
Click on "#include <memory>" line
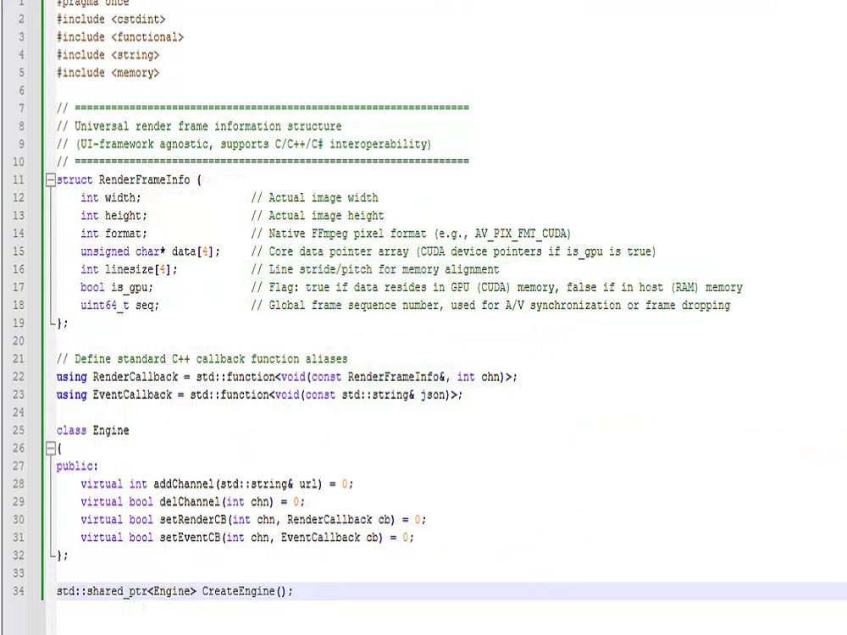coord(108,73)
